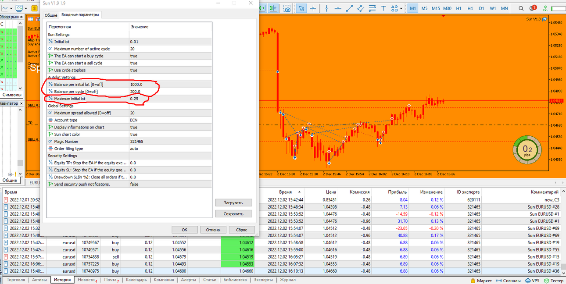566x284 pixels.
Task: Pick the vertical line drawing tool
Action: tap(326, 8)
